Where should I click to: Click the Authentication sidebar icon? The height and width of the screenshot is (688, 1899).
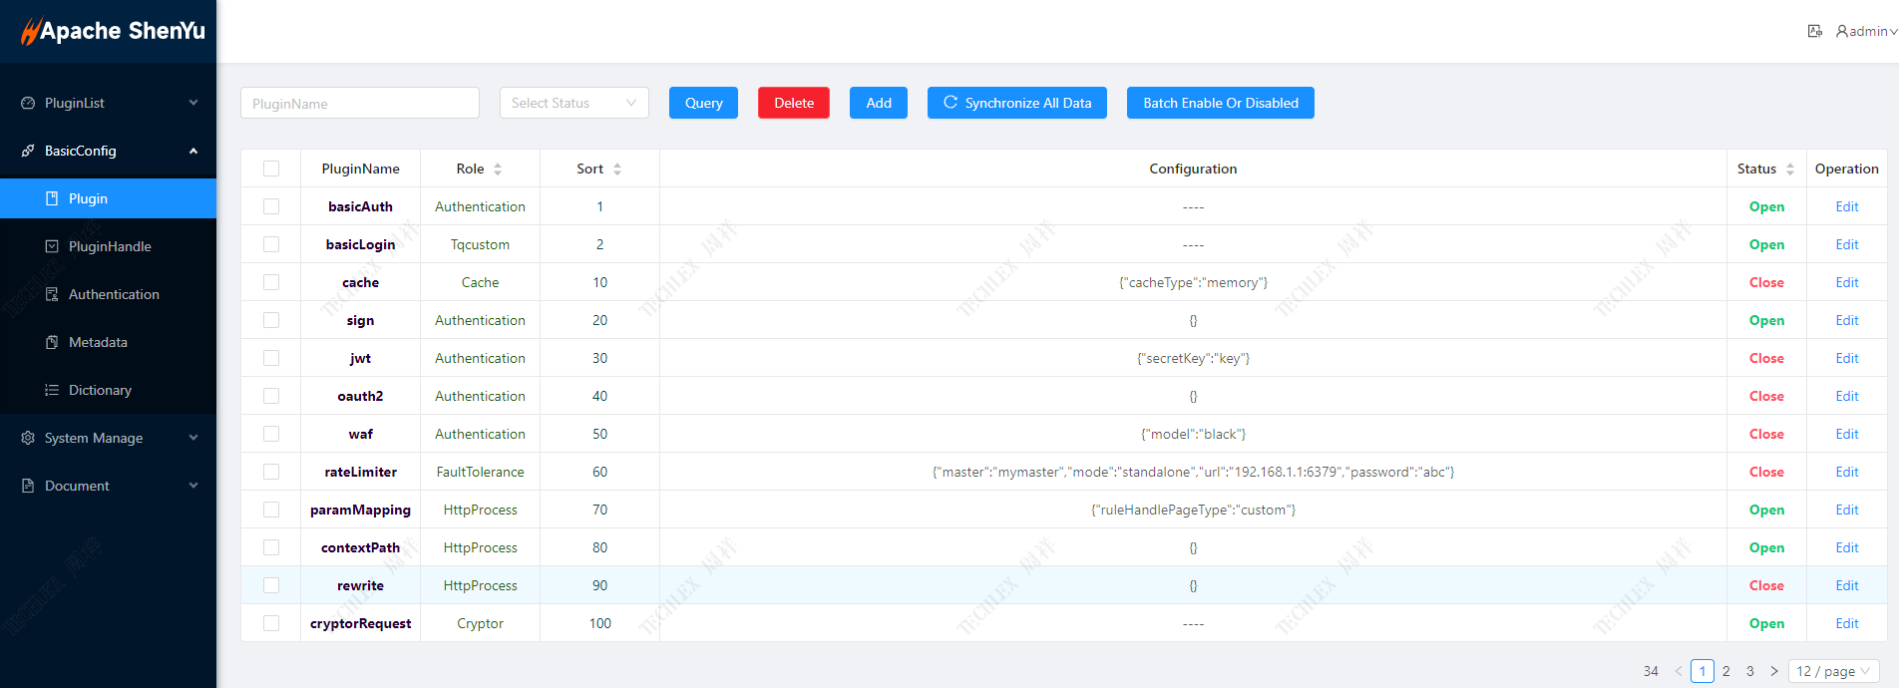coord(52,294)
